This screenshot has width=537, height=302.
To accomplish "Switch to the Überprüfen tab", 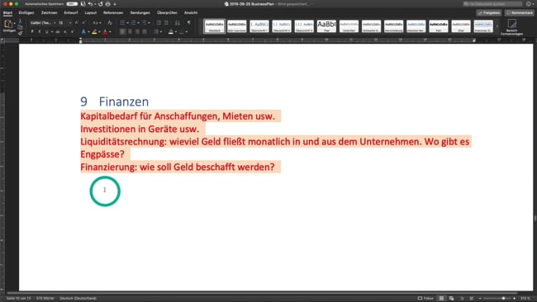I will point(167,12).
